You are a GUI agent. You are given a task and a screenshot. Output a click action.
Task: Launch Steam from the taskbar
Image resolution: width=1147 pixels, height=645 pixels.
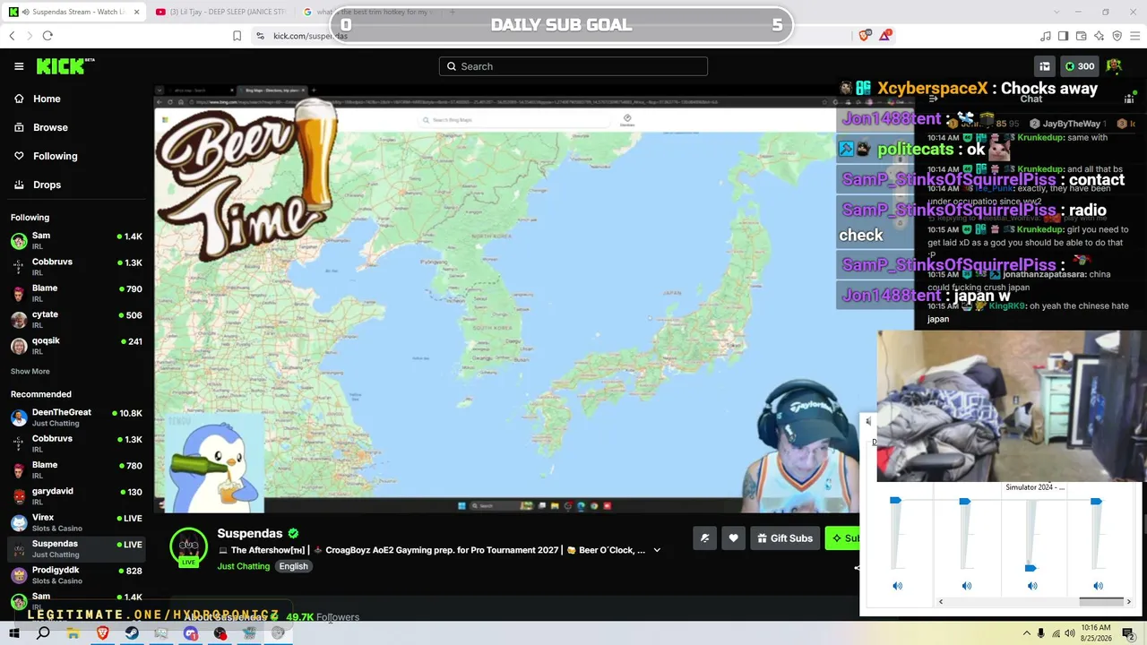tap(132, 633)
